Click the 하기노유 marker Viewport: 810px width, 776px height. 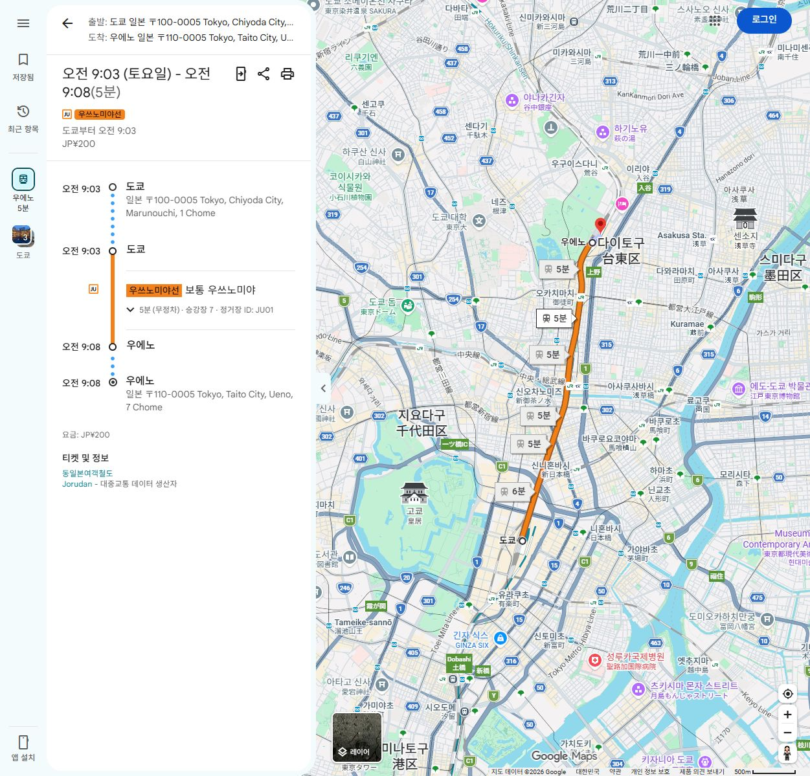603,132
